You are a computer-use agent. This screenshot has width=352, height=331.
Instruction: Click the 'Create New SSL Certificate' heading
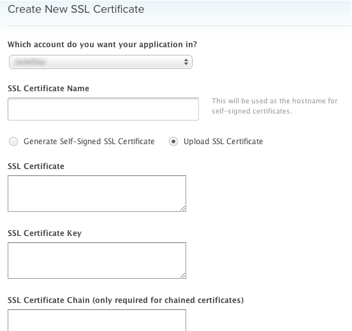point(76,10)
